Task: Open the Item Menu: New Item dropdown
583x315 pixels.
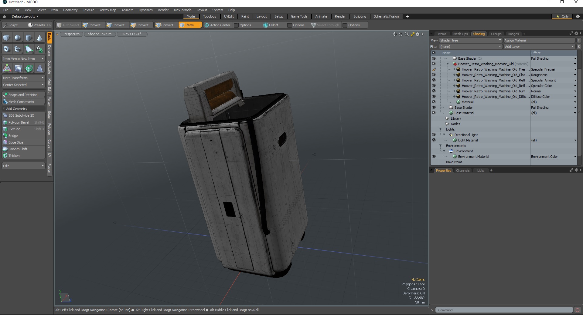Action: [23, 59]
